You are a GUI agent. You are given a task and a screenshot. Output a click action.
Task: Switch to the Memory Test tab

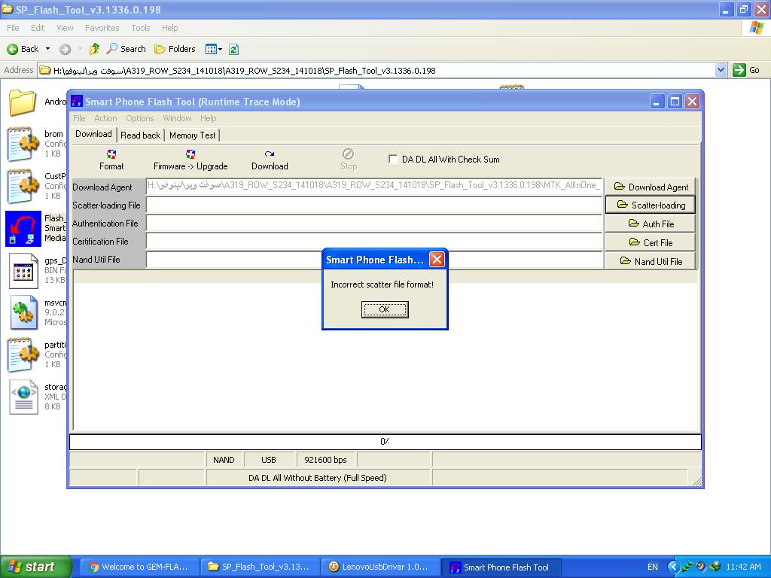(x=192, y=135)
